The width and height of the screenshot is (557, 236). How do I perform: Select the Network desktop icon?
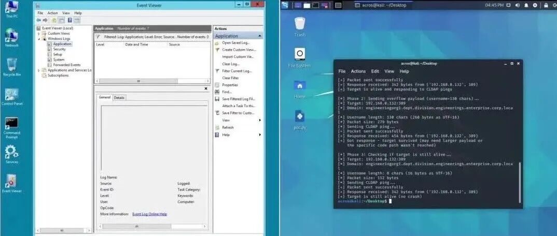[x=12, y=38]
